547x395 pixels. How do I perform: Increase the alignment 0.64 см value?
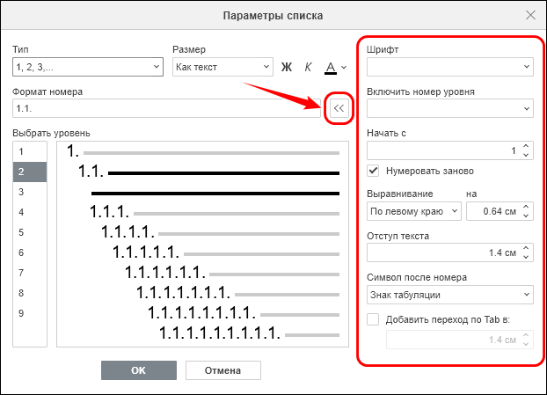pyautogui.click(x=526, y=207)
